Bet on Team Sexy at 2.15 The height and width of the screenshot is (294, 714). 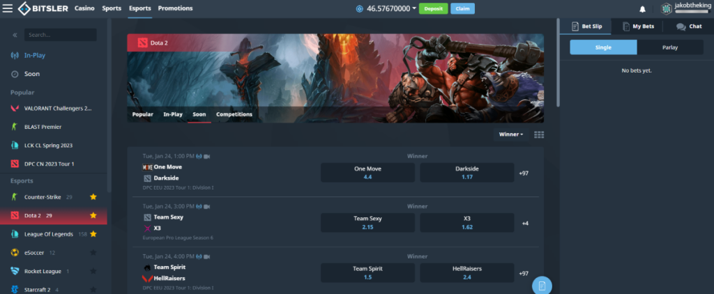click(x=367, y=222)
